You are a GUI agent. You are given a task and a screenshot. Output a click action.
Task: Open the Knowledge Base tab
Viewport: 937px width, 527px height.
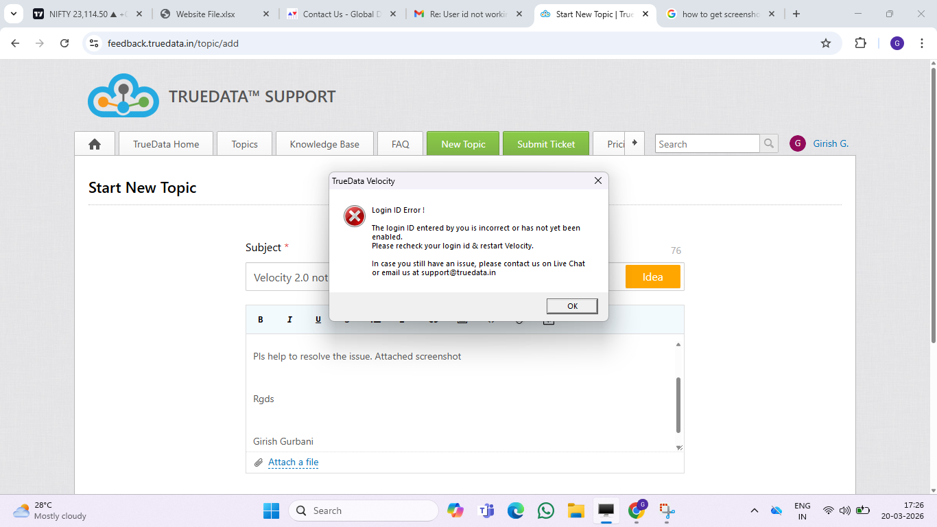[x=324, y=144]
